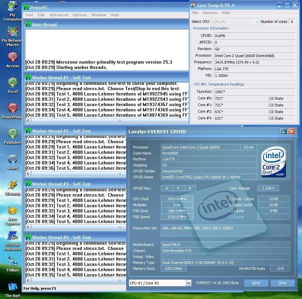Click the Save button in EVEREST CPUID
The image size is (302, 299).
[x=256, y=283]
